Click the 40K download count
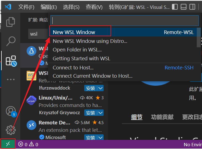The image size is (202, 149). pyautogui.click(x=86, y=98)
